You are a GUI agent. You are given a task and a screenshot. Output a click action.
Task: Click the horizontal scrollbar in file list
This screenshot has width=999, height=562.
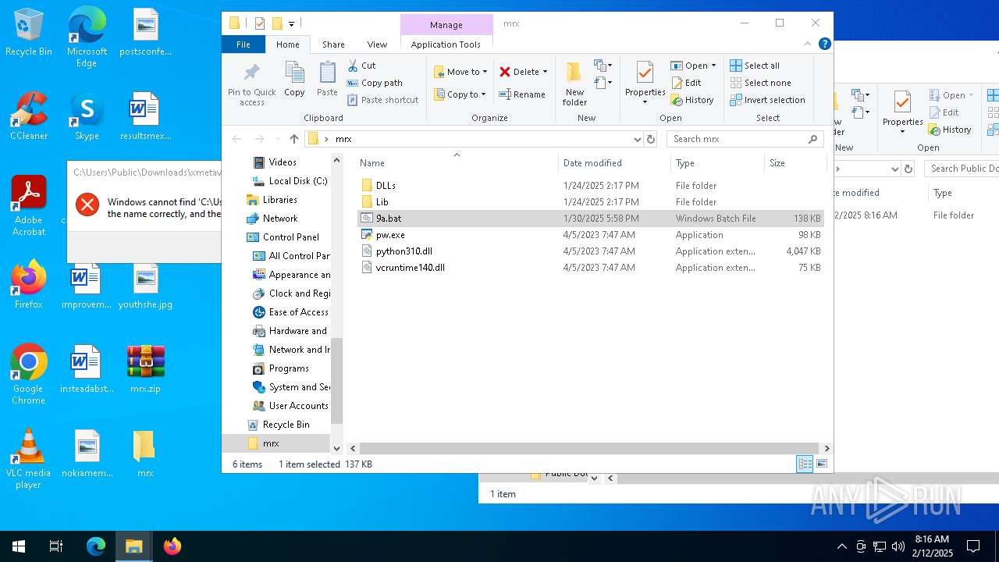click(x=588, y=448)
